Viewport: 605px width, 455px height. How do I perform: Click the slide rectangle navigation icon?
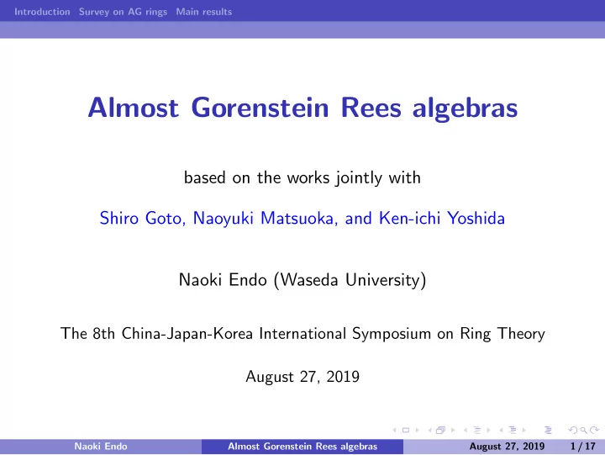pyautogui.click(x=406, y=430)
